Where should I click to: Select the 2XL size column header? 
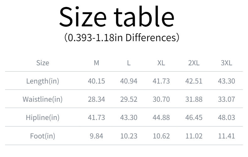194,63
